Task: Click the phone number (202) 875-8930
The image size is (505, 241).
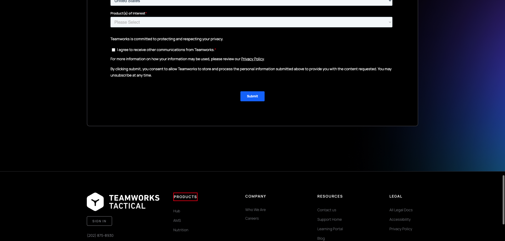Action: coord(100,235)
